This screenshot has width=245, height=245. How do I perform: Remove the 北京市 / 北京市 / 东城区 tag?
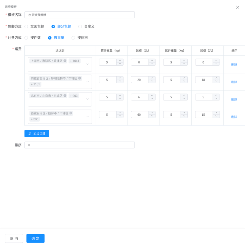65,96
